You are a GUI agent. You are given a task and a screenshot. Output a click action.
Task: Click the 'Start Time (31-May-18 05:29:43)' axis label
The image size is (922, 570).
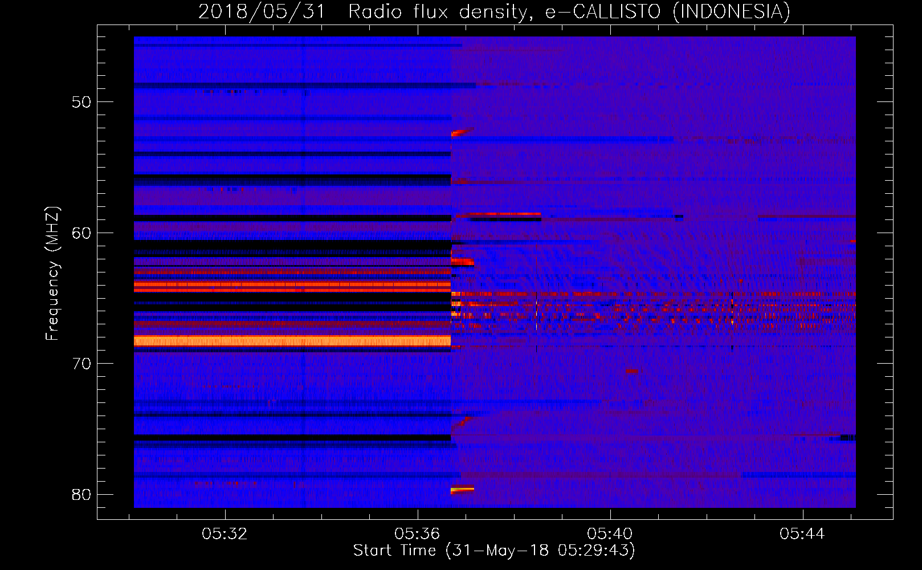(x=494, y=551)
